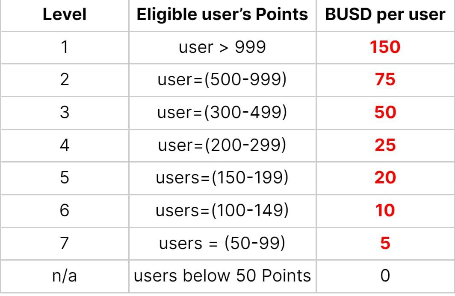Click the BUSD per user header
455x296 pixels.
[x=385, y=14]
